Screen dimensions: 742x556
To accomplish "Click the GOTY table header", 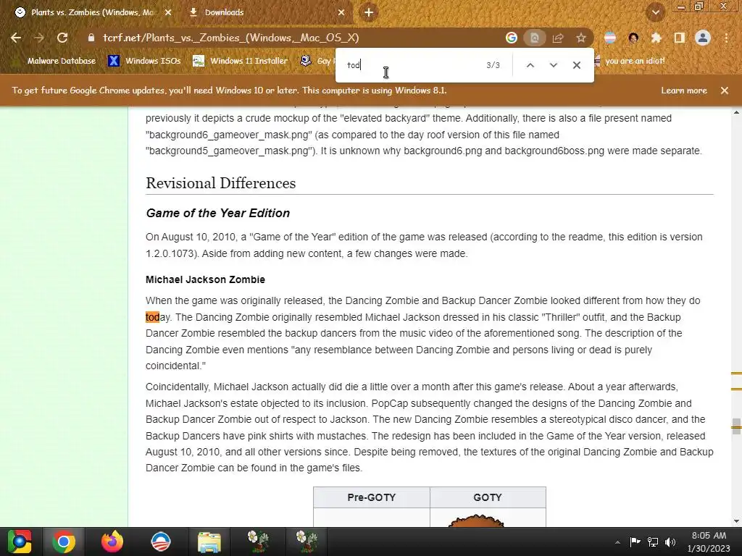I will 488,497.
